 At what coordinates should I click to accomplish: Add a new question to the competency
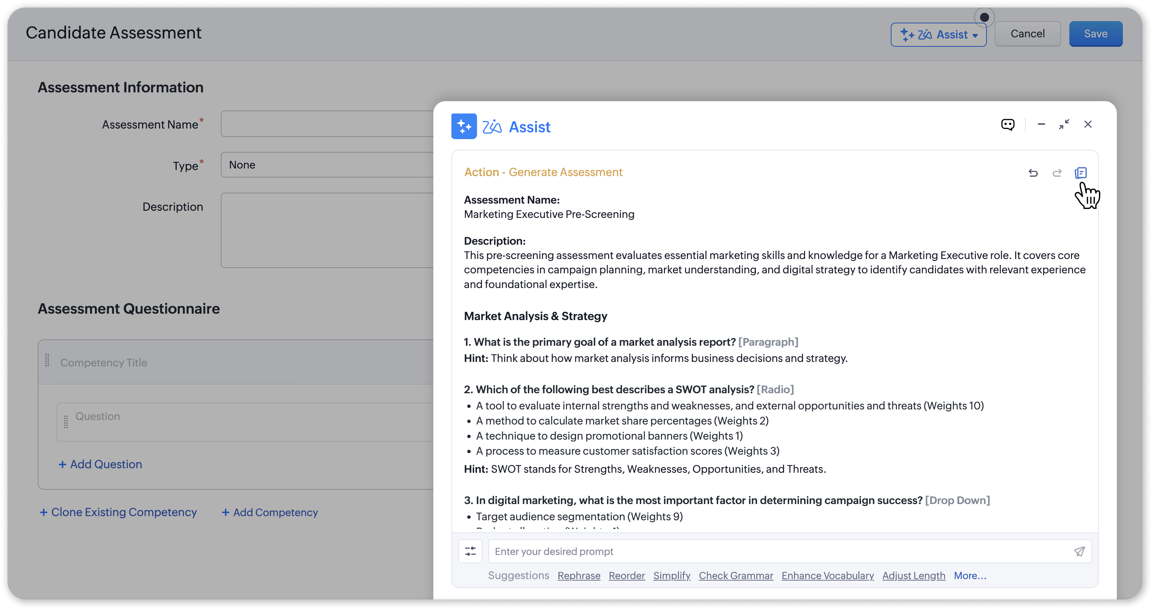point(100,464)
